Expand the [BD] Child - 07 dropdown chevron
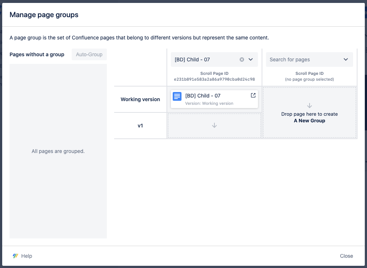Image resolution: width=367 pixels, height=268 pixels. click(251, 60)
